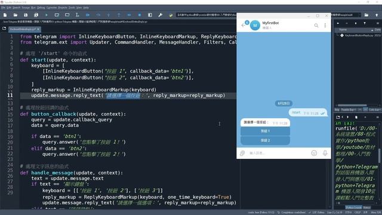Switch to the Variable Explorer pane tab
Image resolution: width=382 pixels, height=215 pixels.
(x=348, y=110)
